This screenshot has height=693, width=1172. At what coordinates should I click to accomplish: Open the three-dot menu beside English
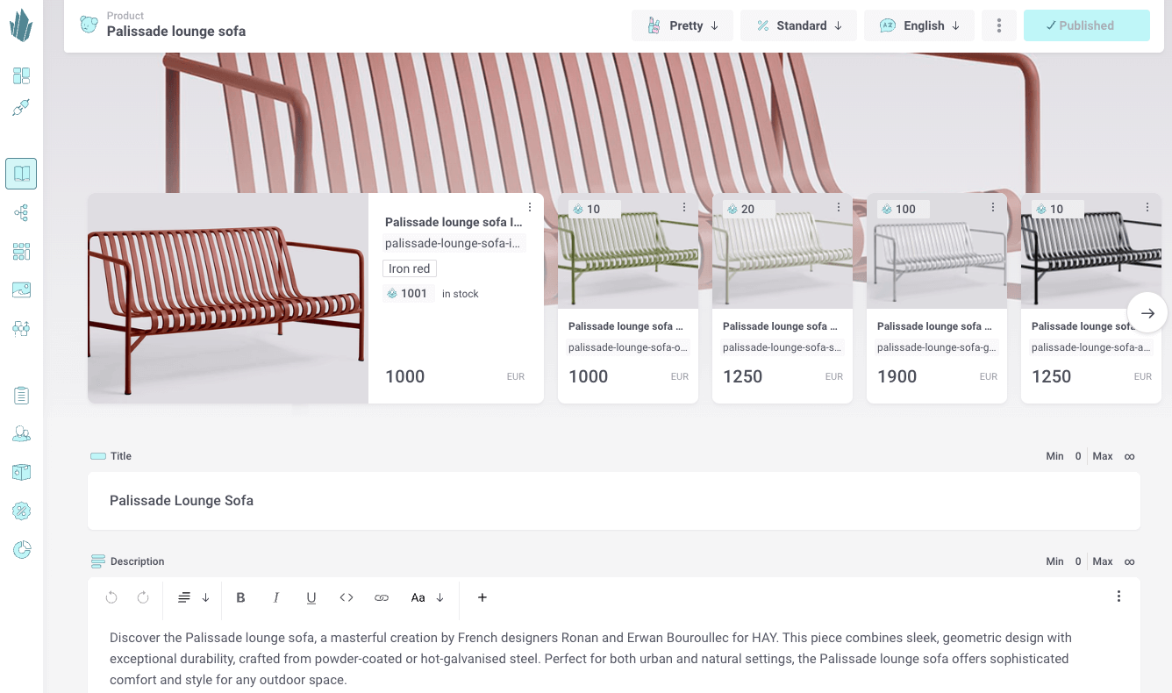click(998, 25)
